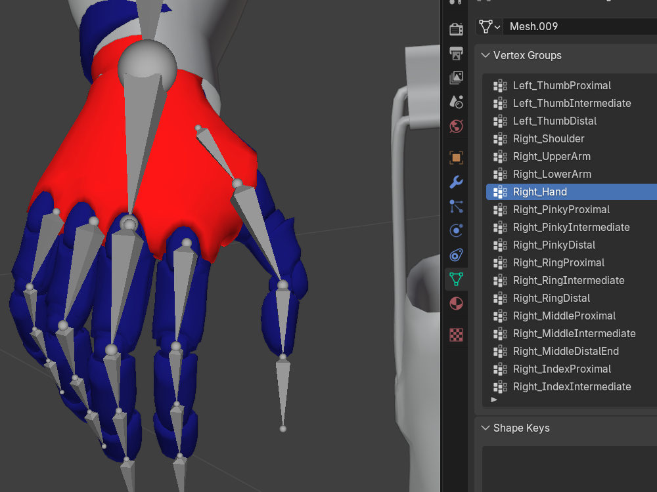Open the View Layer properties tab
Screen dimensions: 657x492
click(x=456, y=77)
